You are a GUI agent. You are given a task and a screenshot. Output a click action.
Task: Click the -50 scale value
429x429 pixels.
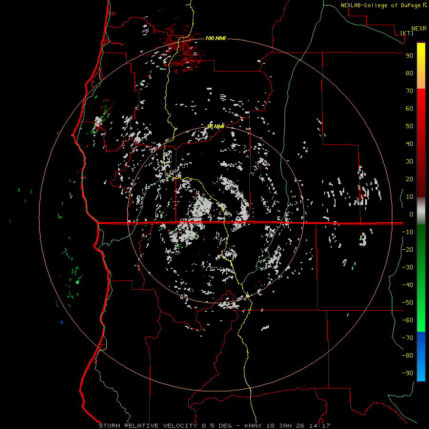tap(408, 303)
